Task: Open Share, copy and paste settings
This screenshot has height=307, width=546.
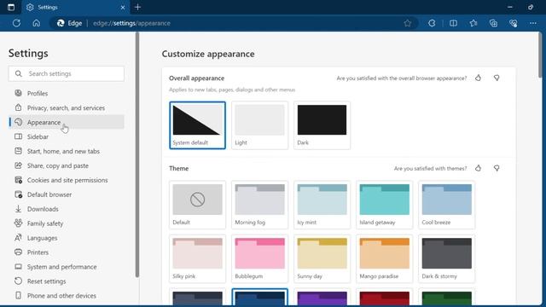Action: [x=67, y=165]
